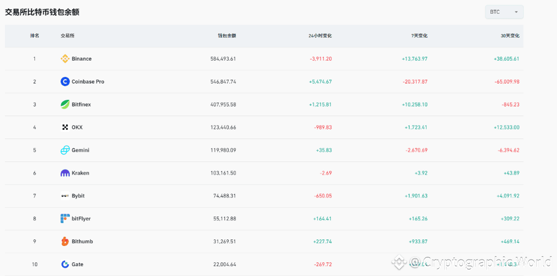Click the Gemini logo icon

pos(65,150)
